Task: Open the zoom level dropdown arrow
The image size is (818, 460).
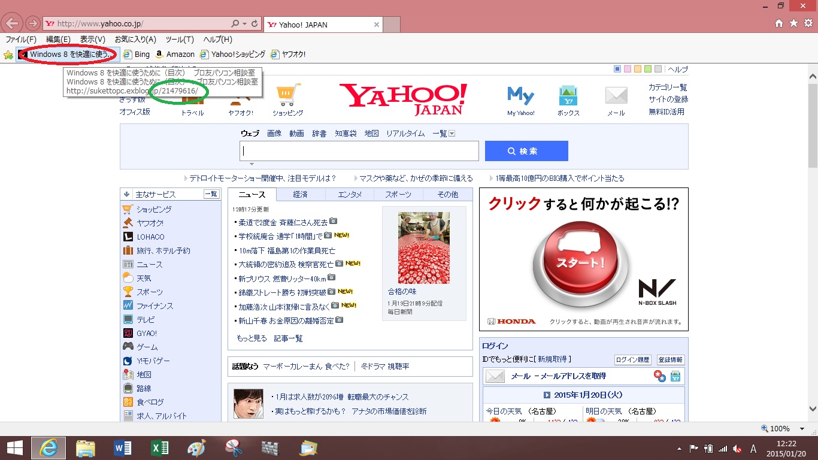Action: coord(802,429)
